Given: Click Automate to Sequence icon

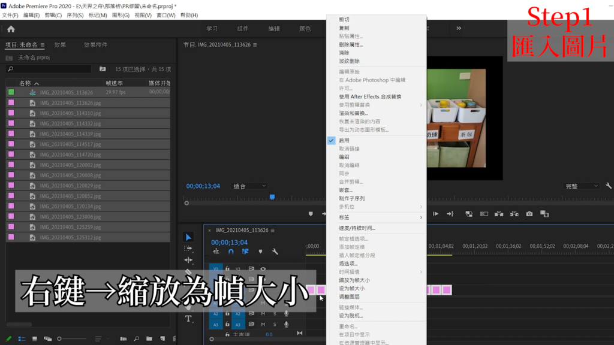Looking at the screenshot, I should click(x=124, y=339).
